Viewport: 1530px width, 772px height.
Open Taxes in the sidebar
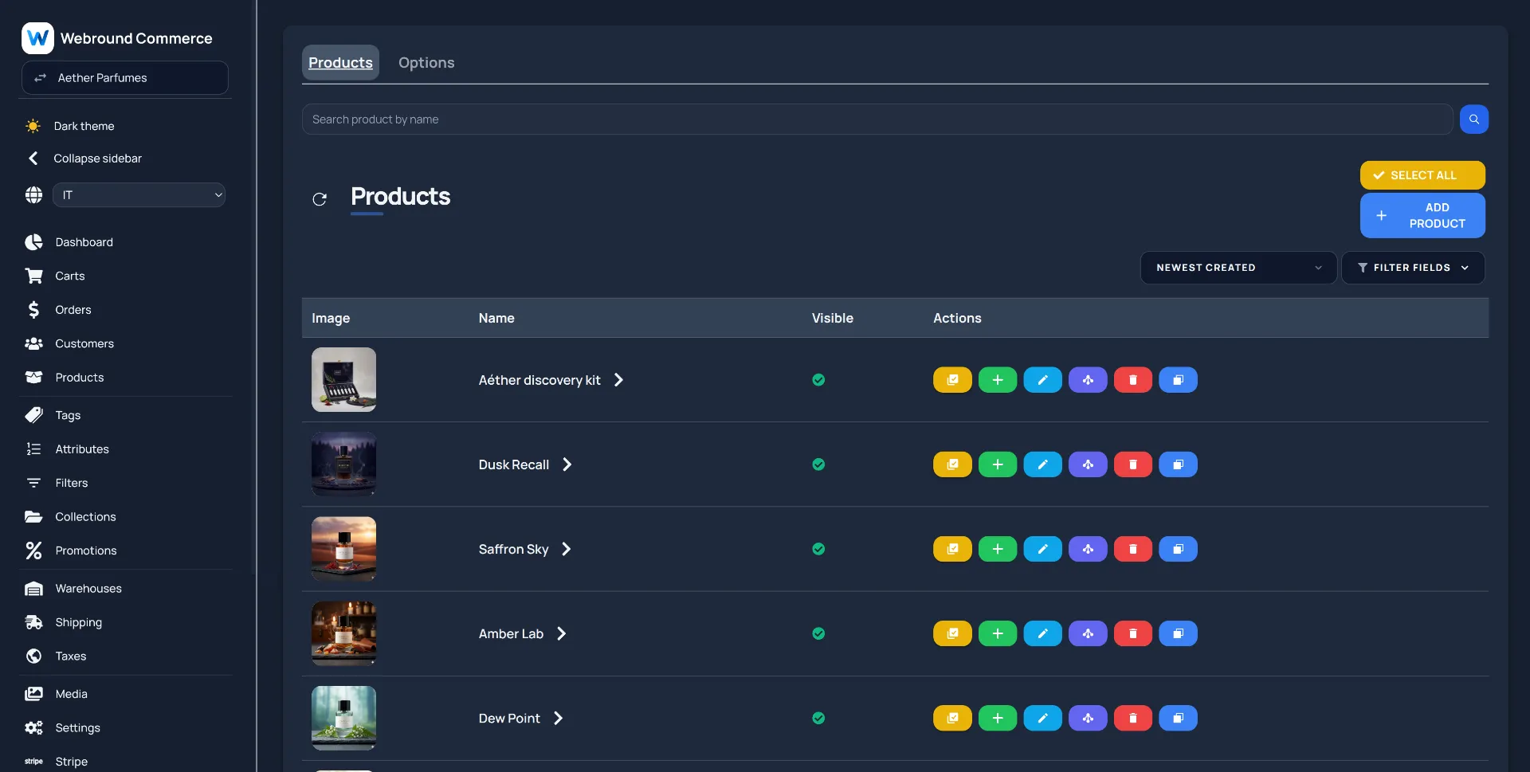[x=71, y=656]
